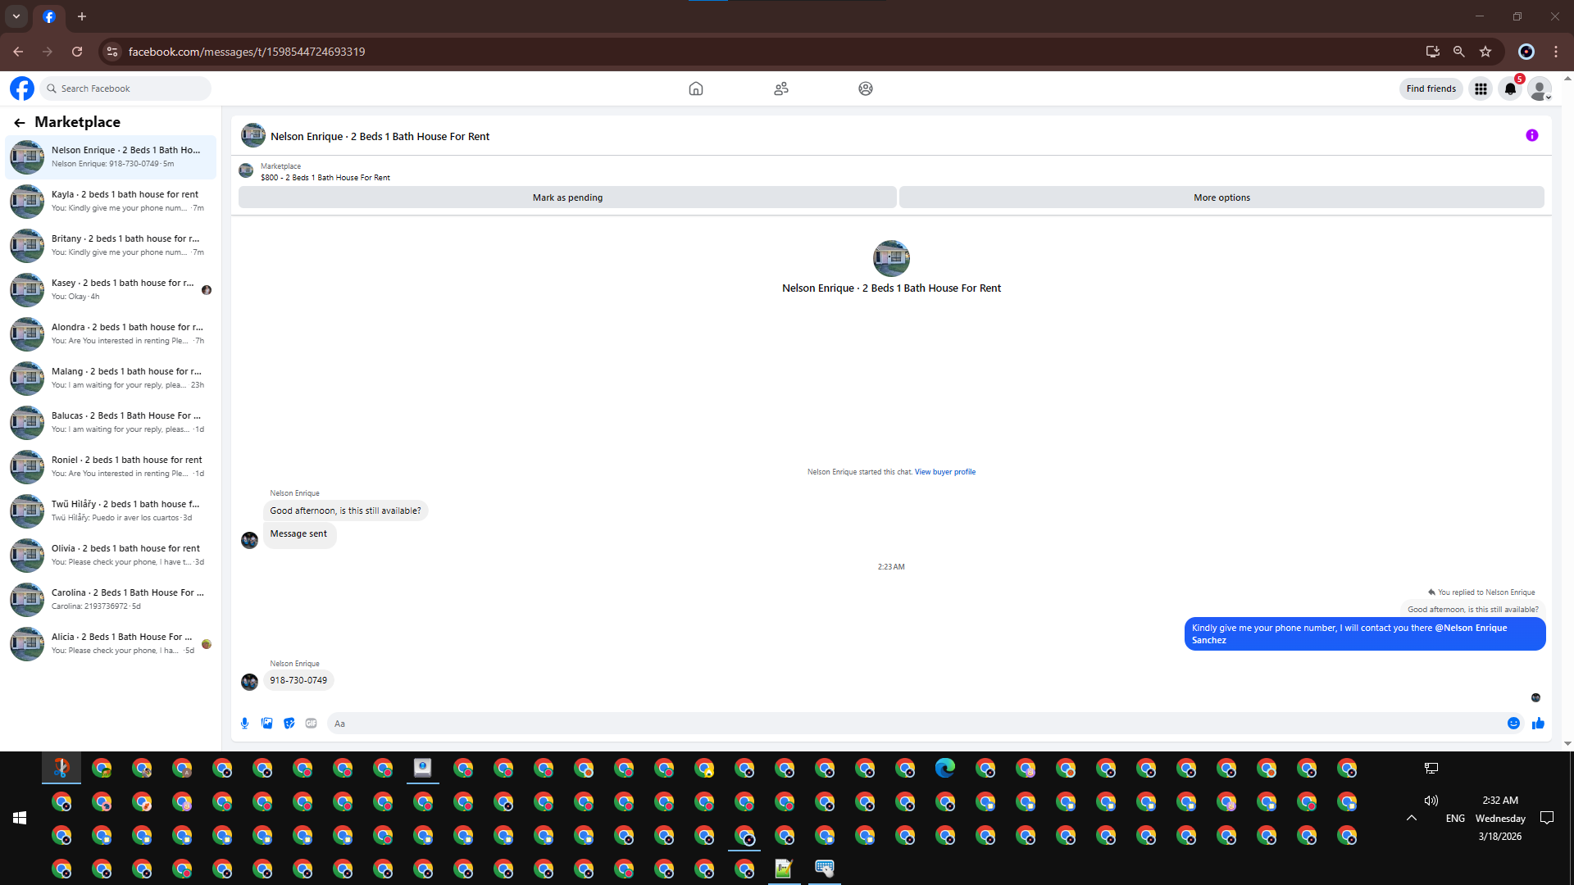The width and height of the screenshot is (1574, 885).
Task: Open Olivia's conversation in the list
Action: (111, 556)
